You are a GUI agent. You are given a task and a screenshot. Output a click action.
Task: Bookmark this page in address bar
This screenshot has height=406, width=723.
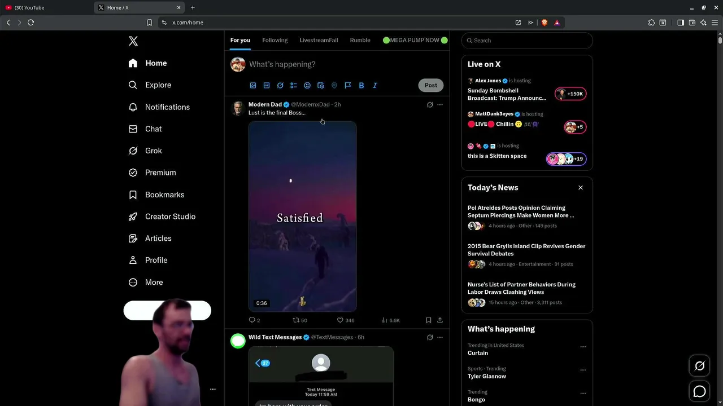149,23
